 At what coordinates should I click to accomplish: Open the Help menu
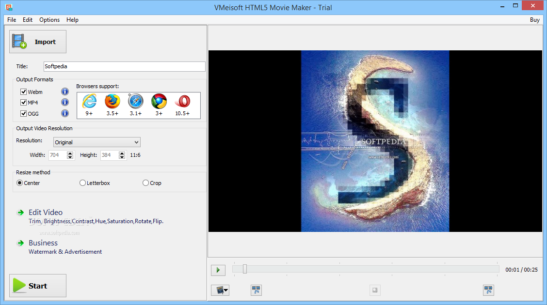72,20
